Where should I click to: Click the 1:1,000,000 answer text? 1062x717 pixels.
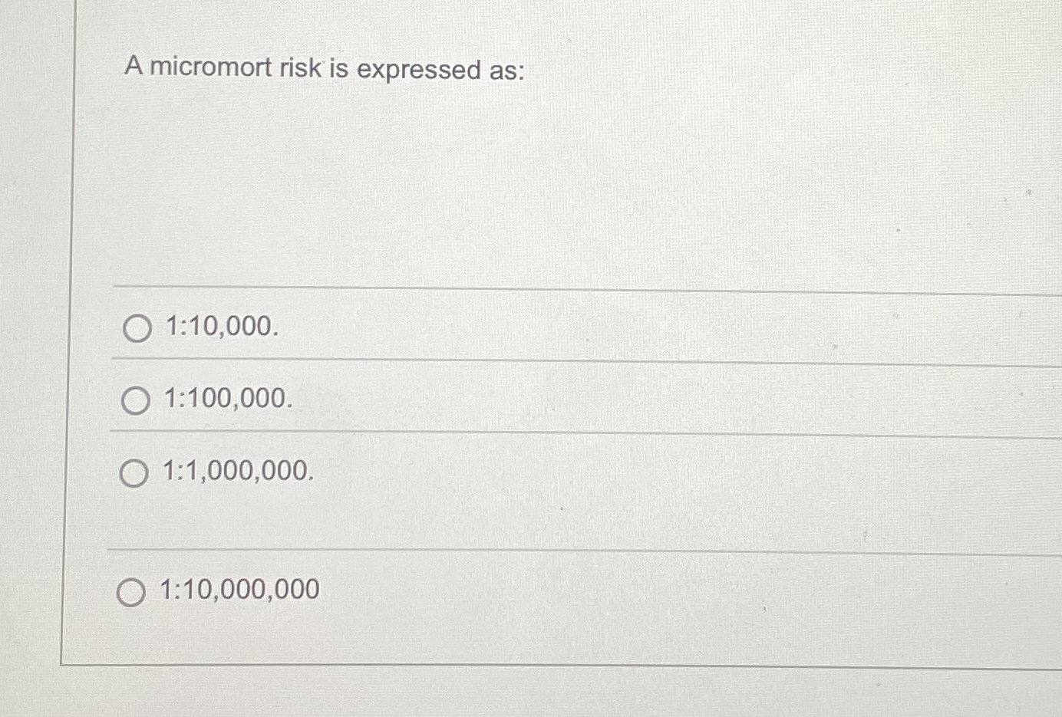236,472
